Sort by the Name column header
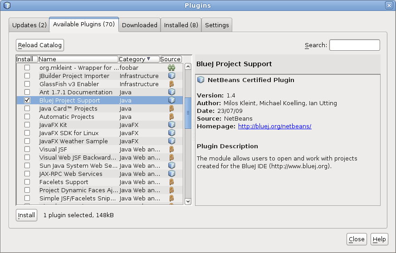This screenshot has height=253, width=396. coord(78,59)
